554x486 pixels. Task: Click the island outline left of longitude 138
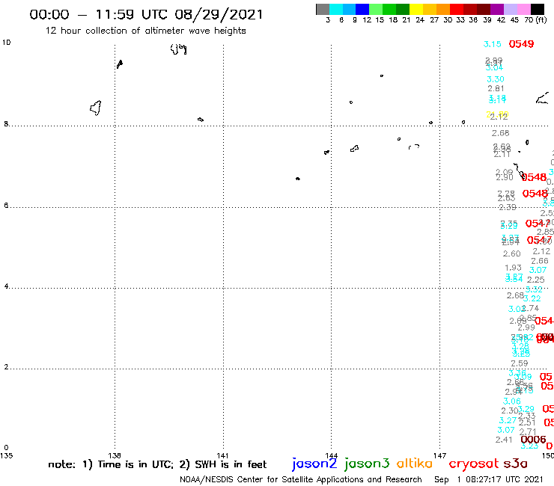tap(96, 108)
